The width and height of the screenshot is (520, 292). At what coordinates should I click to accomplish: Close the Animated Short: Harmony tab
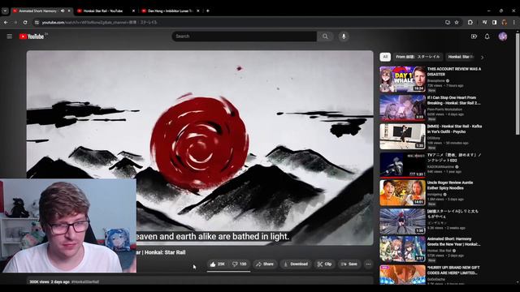click(x=69, y=11)
